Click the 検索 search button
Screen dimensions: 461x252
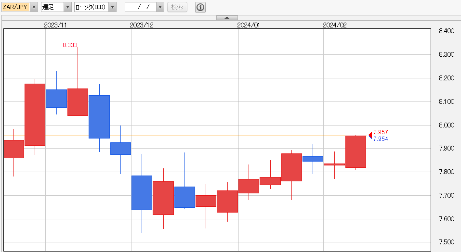coord(177,7)
